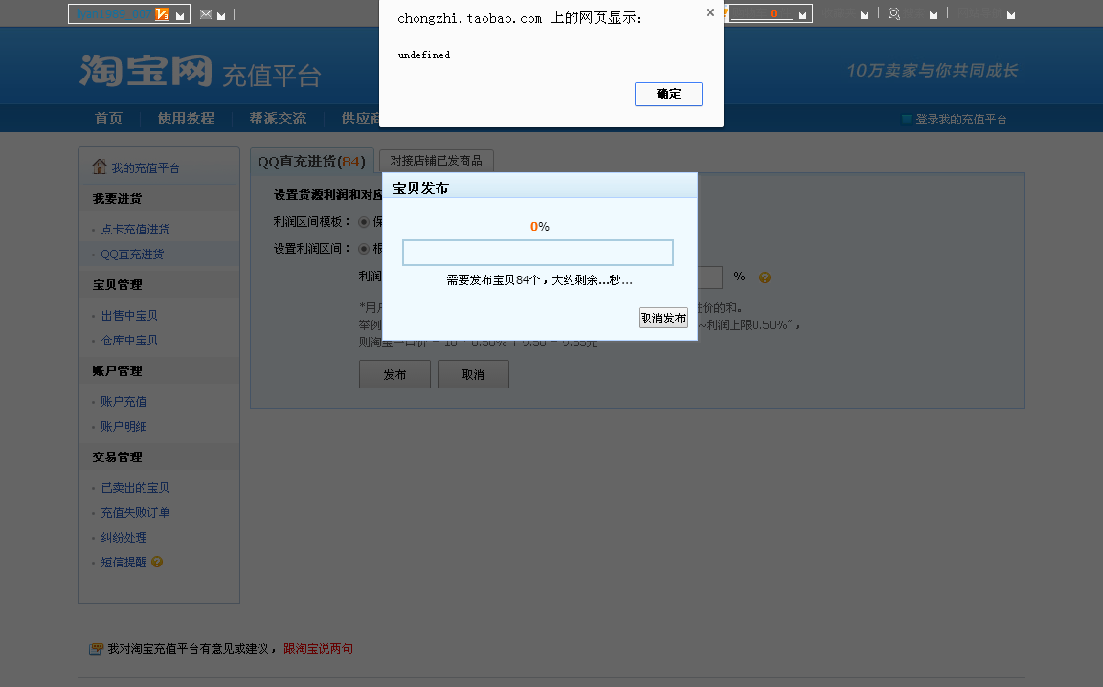Click the 购物车 cart link
1103x687 pixels.
pyautogui.click(x=761, y=14)
